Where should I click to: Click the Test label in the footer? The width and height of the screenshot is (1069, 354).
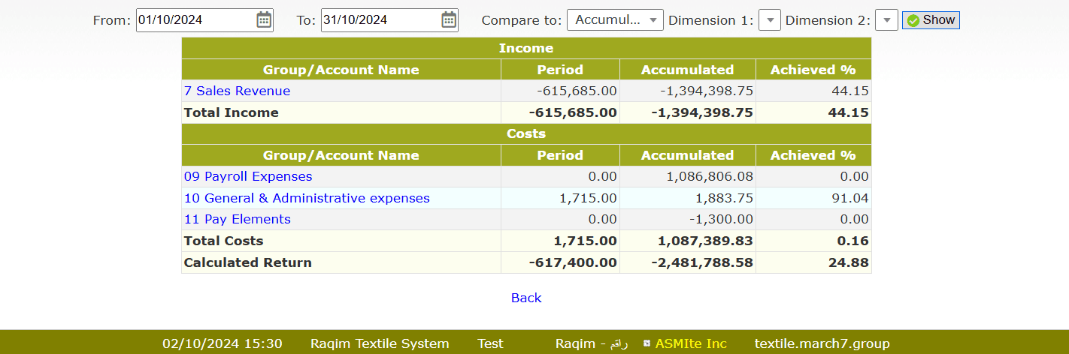click(490, 343)
